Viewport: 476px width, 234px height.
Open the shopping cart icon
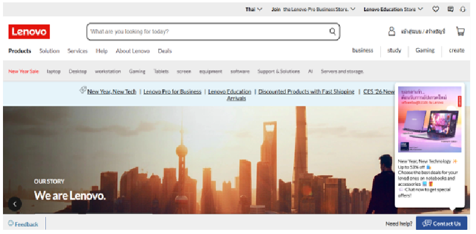pos(461,31)
